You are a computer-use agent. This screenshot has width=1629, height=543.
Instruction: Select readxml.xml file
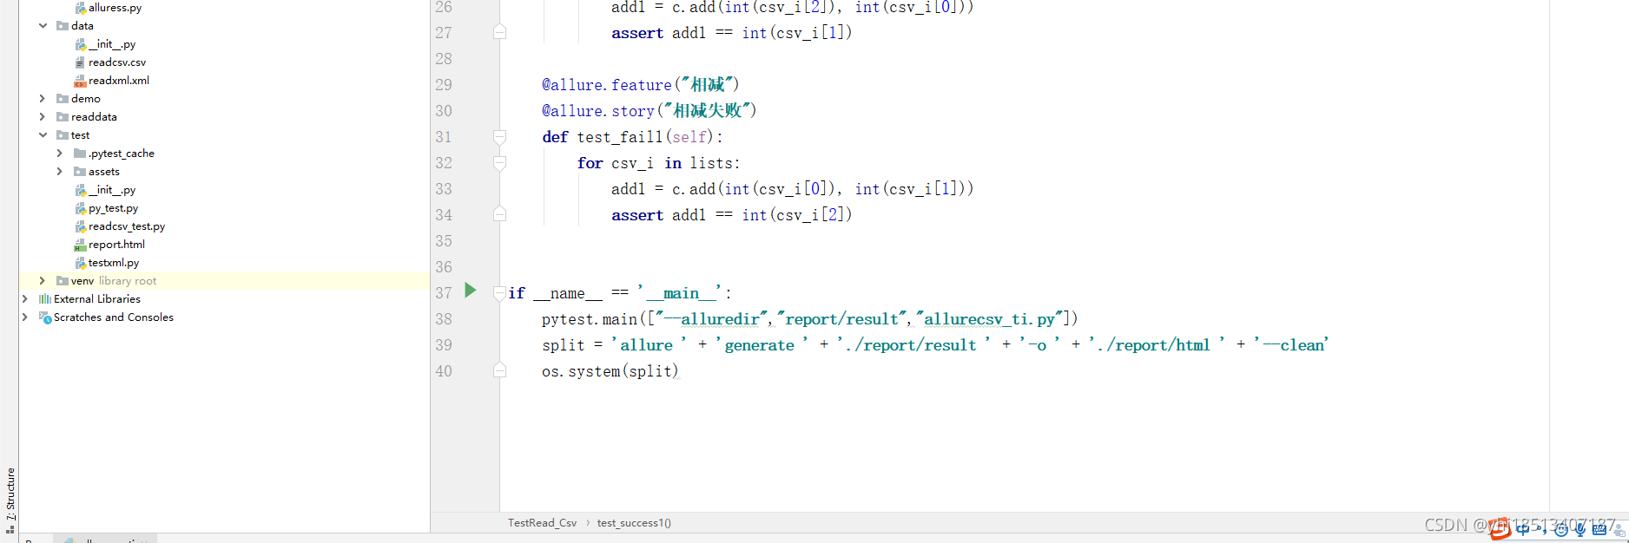click(x=112, y=80)
